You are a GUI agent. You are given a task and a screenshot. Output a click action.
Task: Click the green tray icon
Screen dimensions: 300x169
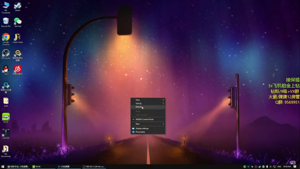(244, 167)
